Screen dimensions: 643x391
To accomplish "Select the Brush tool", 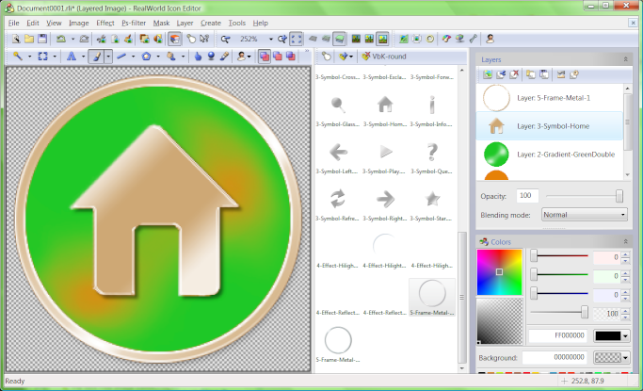I will pos(97,57).
